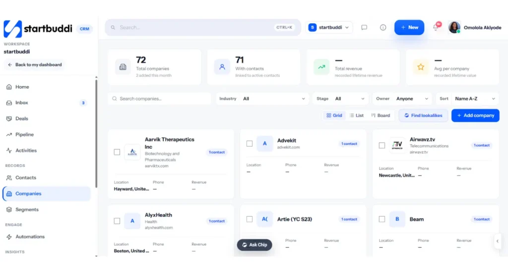The height and width of the screenshot is (273, 508).
Task: Click the aarviktx.com text
Action: tap(156, 166)
